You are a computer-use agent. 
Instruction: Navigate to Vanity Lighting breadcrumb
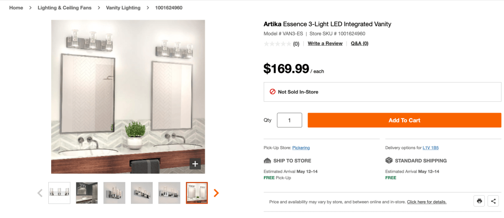pyautogui.click(x=123, y=8)
